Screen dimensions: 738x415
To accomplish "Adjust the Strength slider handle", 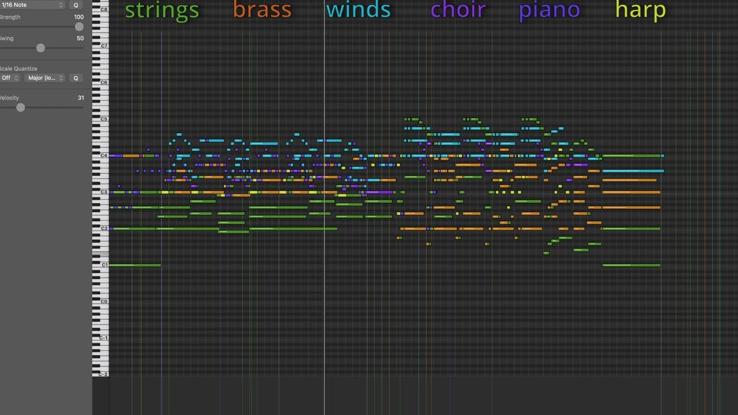I will (79, 27).
